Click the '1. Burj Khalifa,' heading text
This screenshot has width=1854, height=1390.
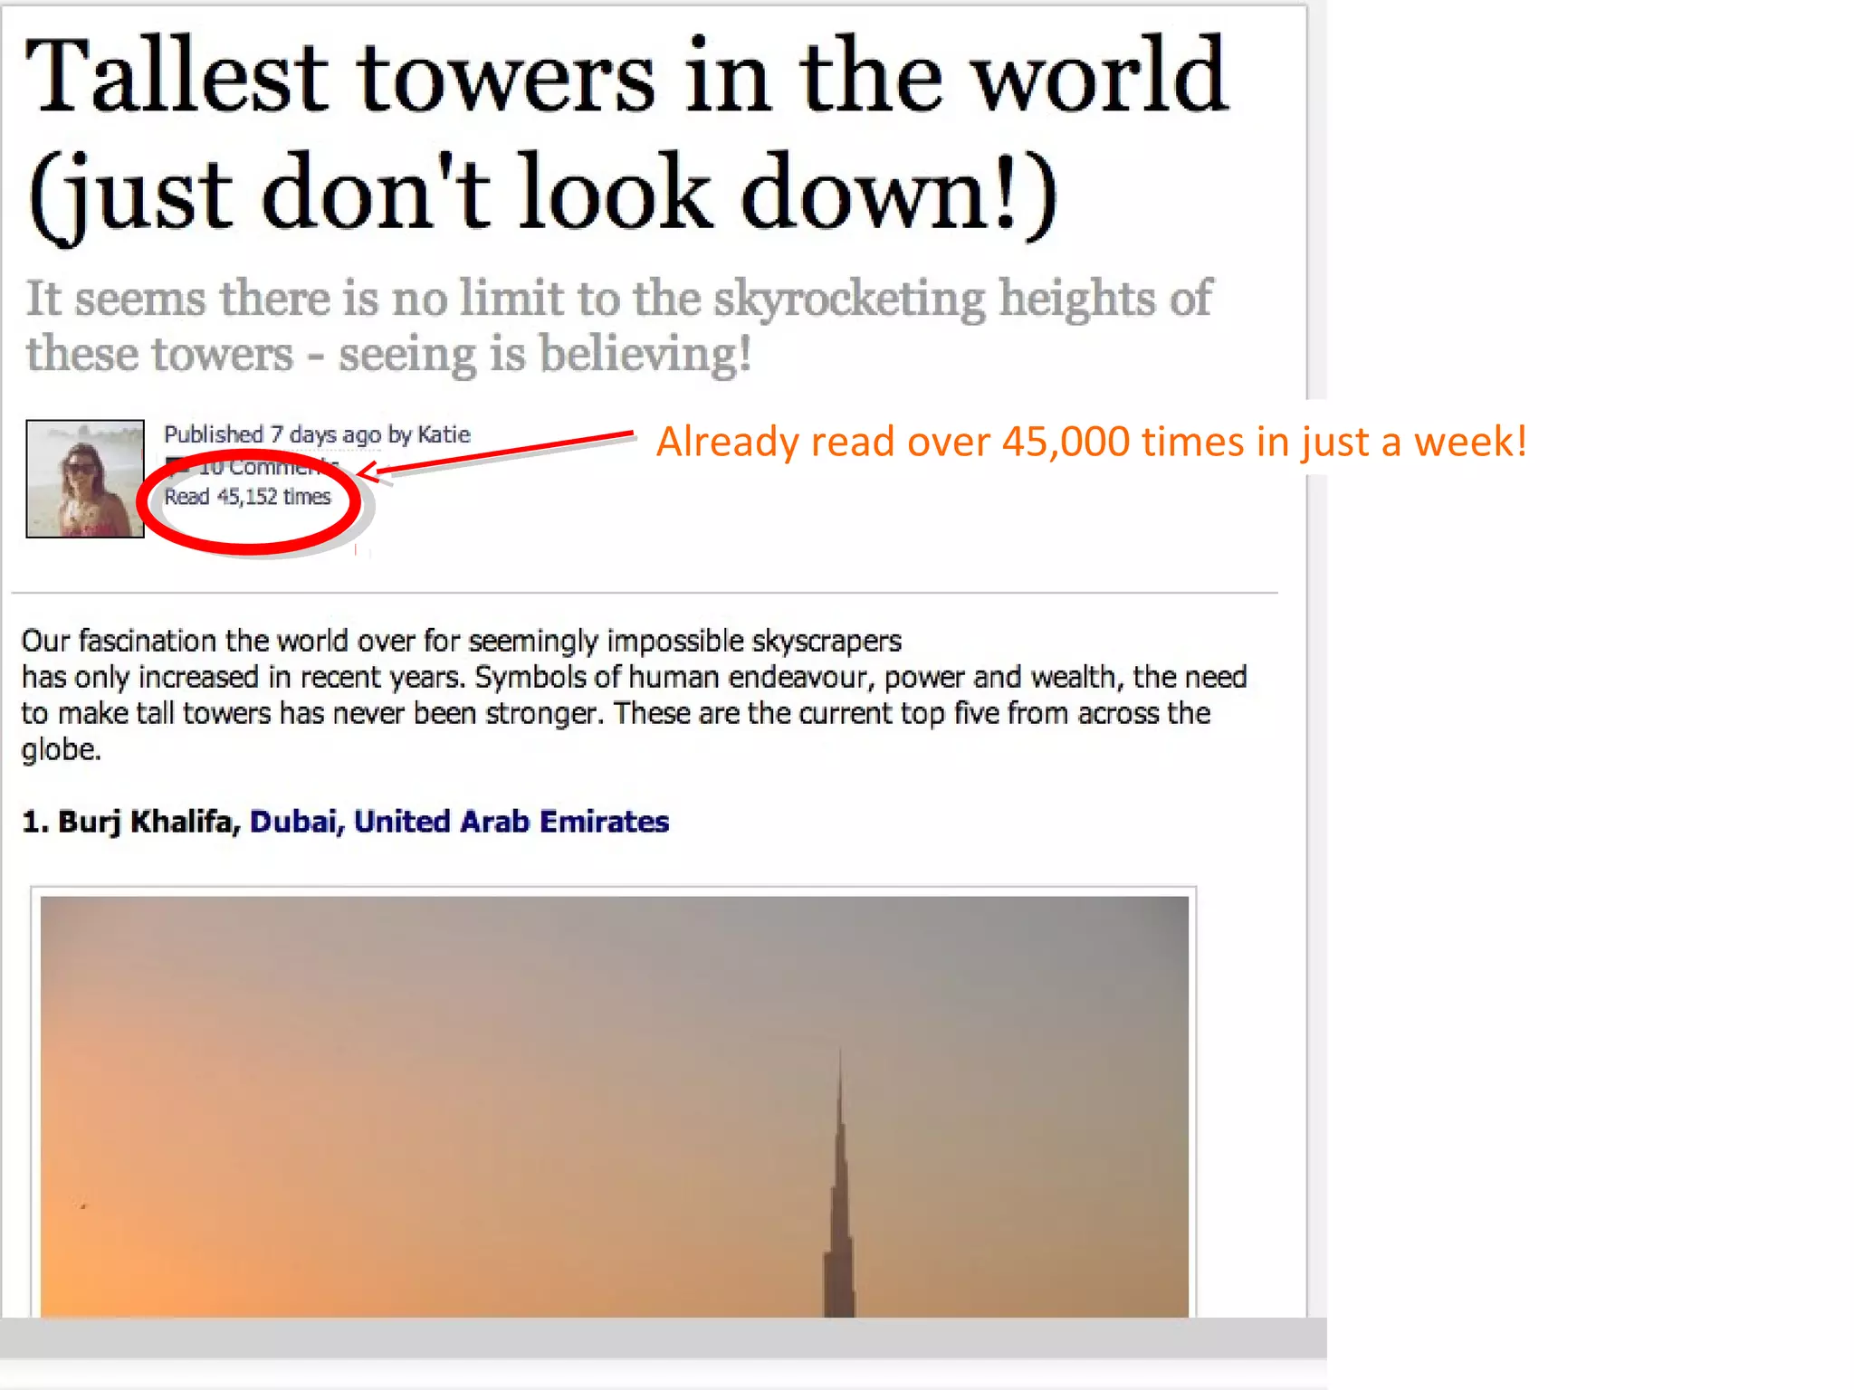(131, 822)
